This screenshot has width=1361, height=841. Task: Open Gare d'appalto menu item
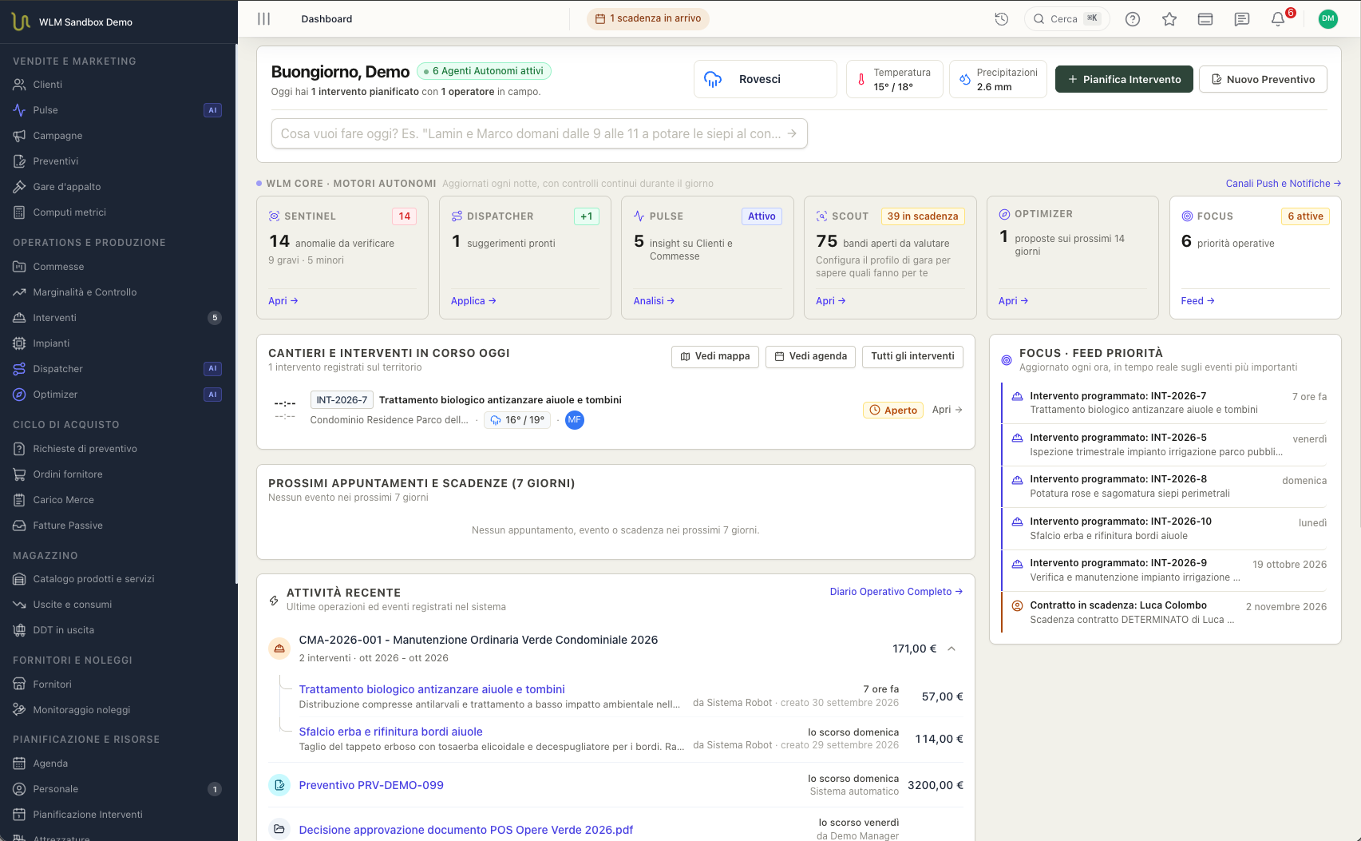[x=117, y=187]
